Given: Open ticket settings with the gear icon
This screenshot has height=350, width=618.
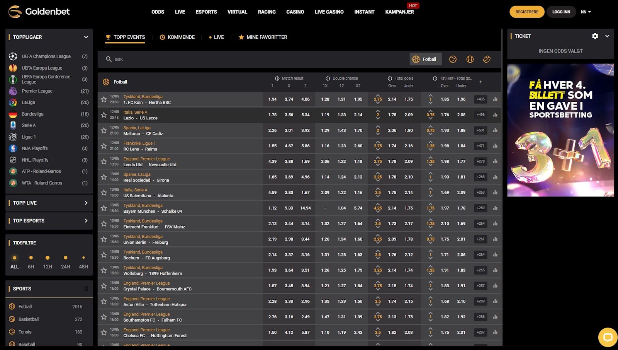Looking at the screenshot, I should 595,36.
